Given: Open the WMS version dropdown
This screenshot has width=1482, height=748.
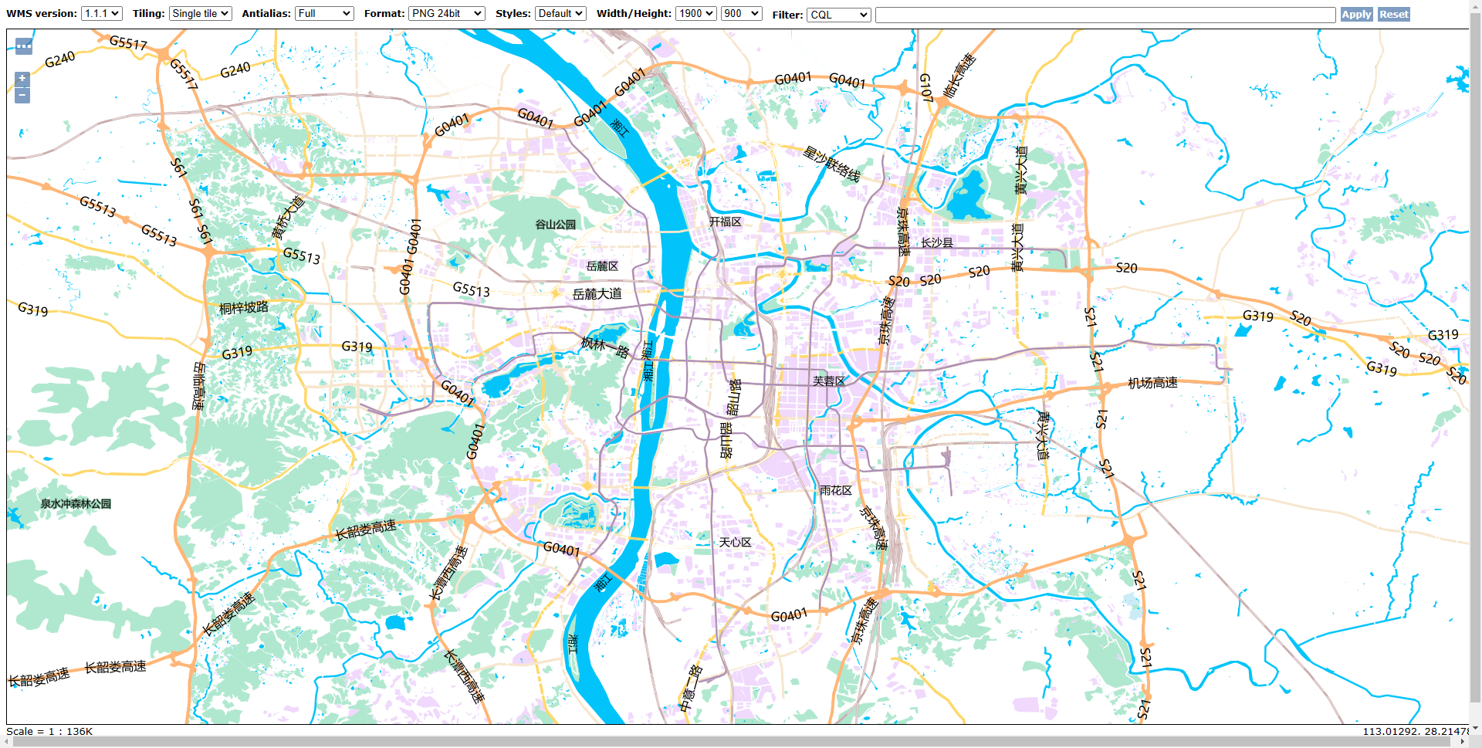Looking at the screenshot, I should pos(101,14).
